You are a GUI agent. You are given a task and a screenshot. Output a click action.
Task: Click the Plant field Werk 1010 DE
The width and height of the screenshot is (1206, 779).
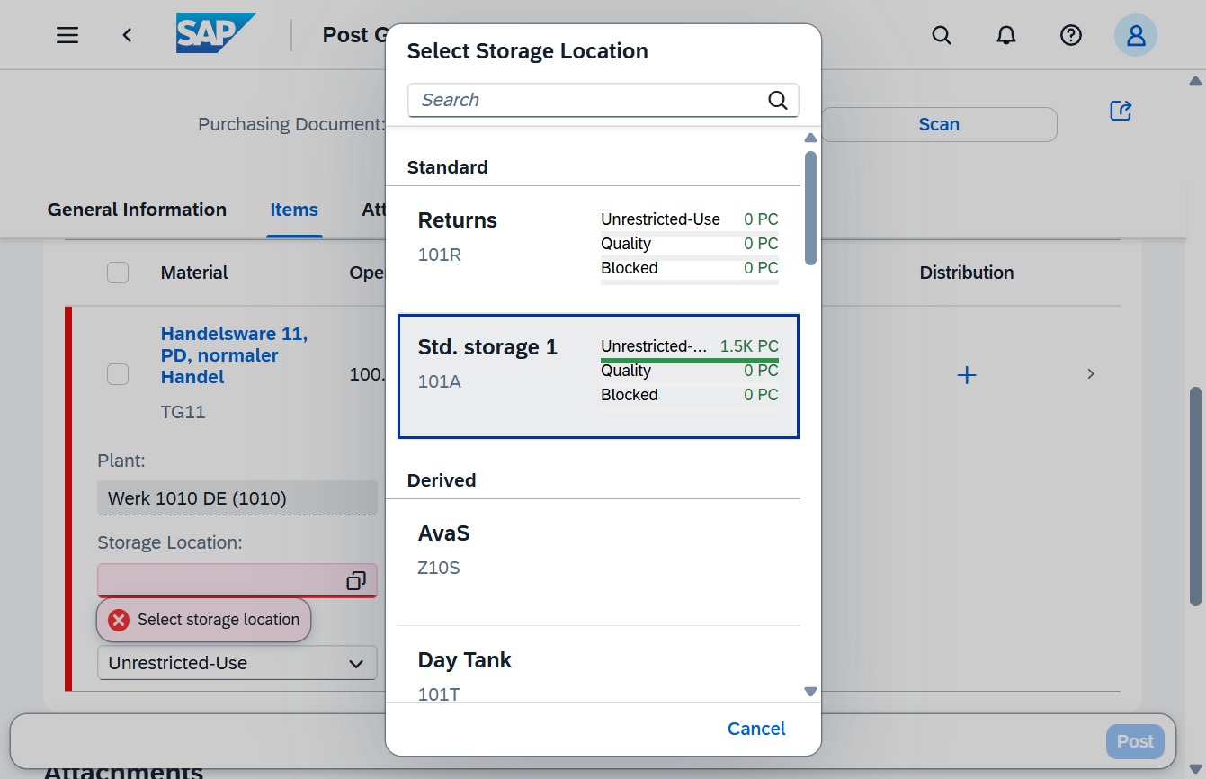pyautogui.click(x=237, y=497)
